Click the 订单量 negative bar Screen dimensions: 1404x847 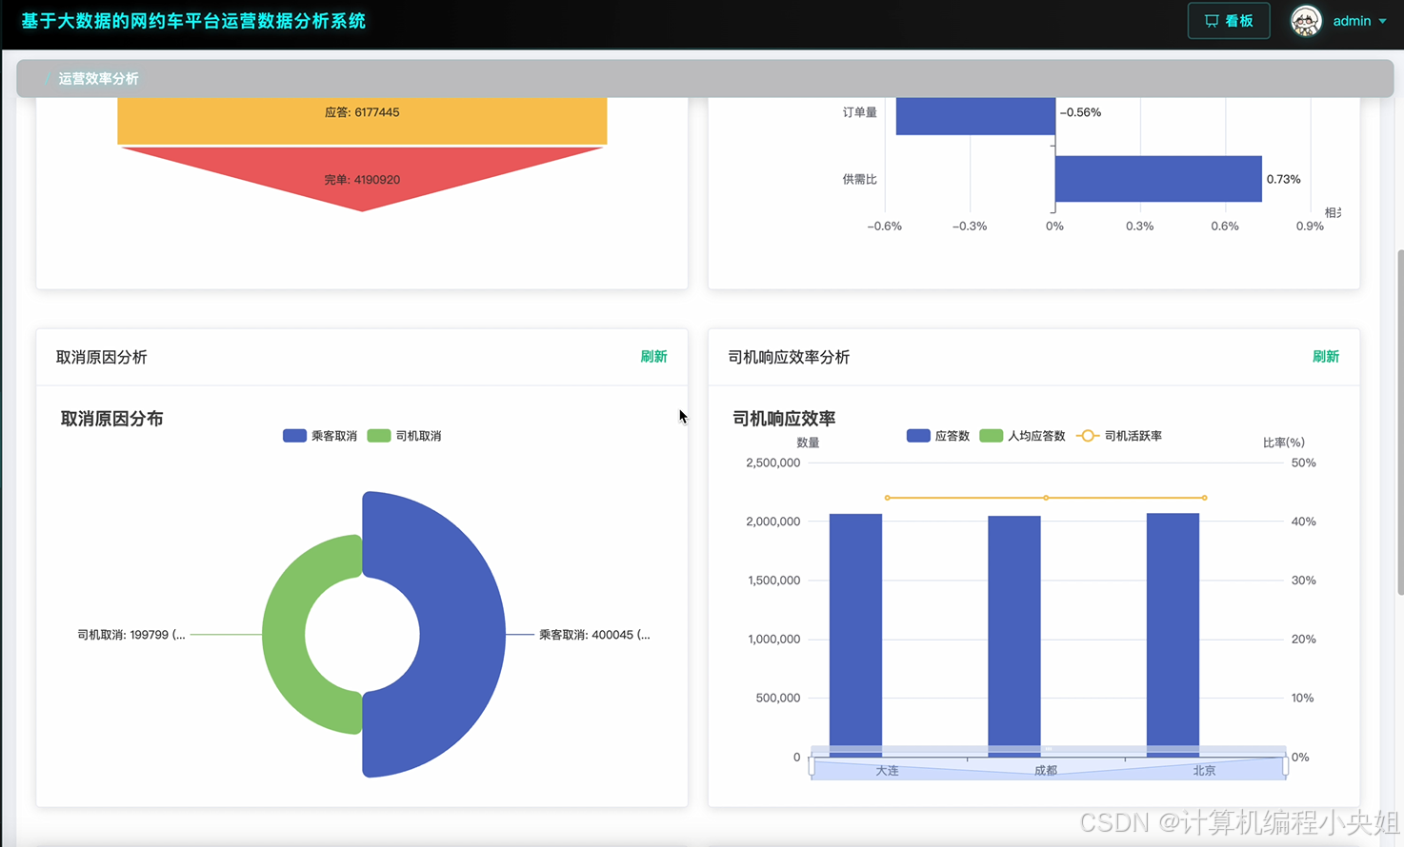pyautogui.click(x=975, y=115)
